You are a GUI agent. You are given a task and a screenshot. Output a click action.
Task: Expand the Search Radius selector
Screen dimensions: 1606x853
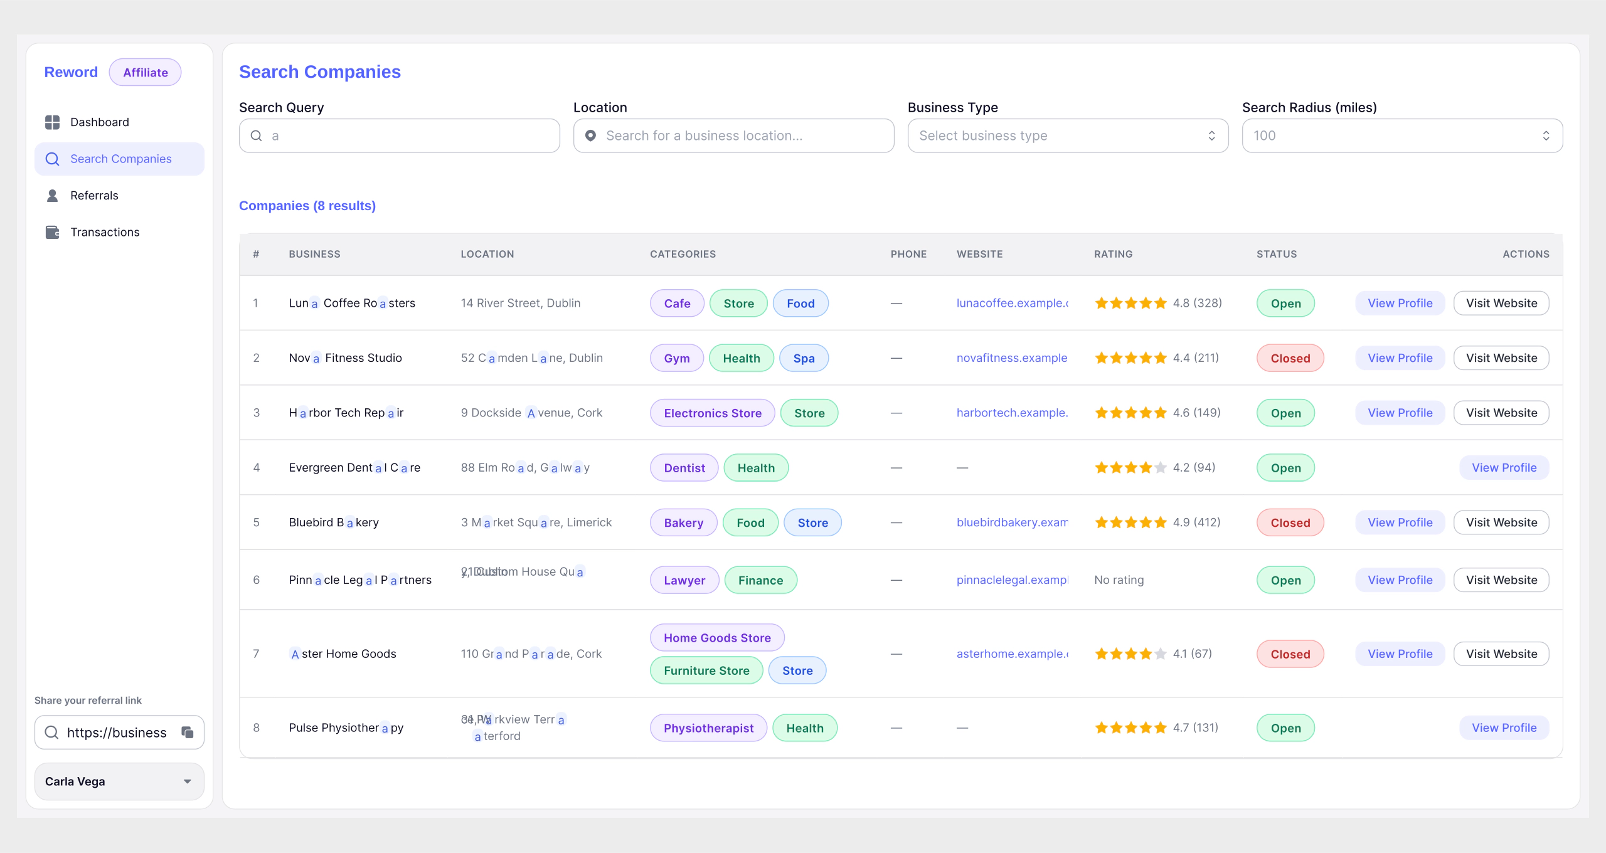(x=1401, y=135)
